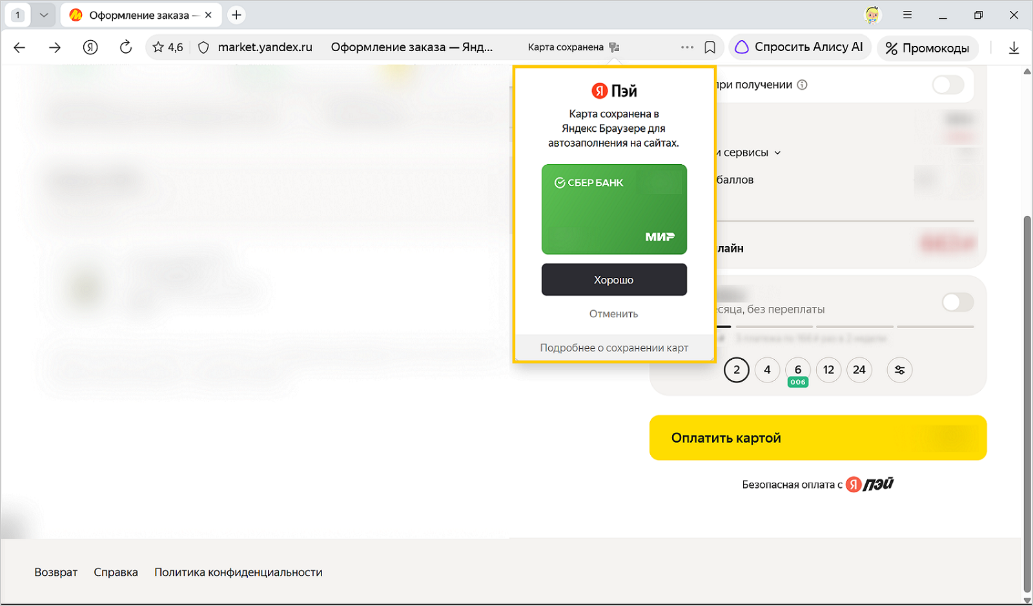Open a new tab

coord(237,15)
